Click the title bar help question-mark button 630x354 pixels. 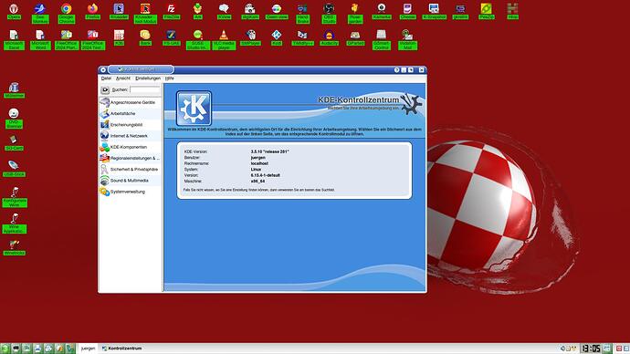tap(396, 70)
